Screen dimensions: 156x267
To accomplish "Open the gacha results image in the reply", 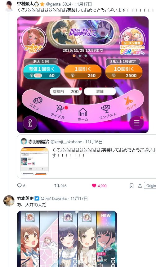I will tap(67, 239).
